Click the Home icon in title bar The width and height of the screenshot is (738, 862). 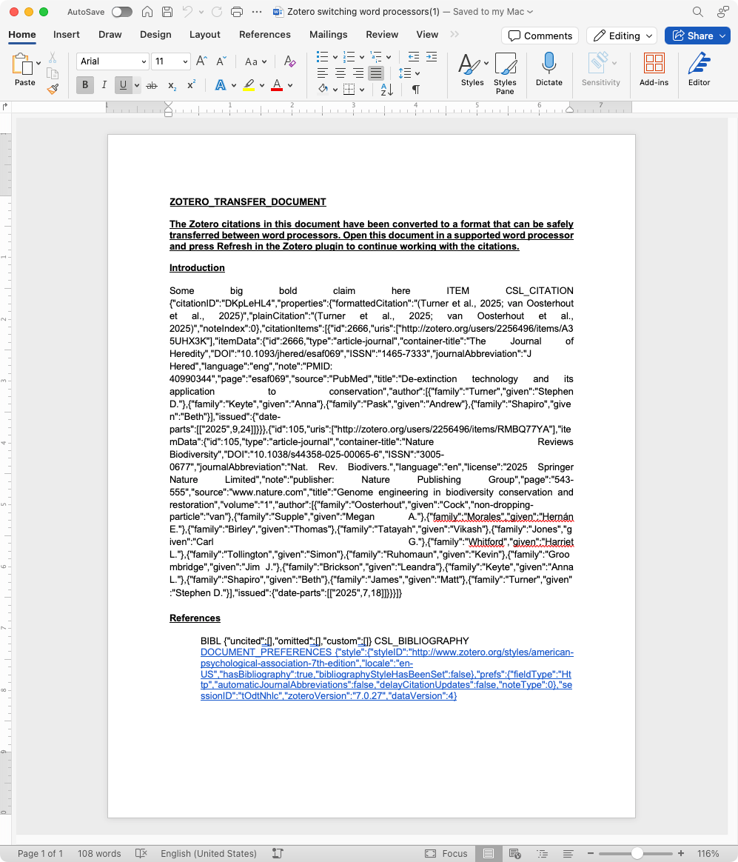pyautogui.click(x=147, y=12)
